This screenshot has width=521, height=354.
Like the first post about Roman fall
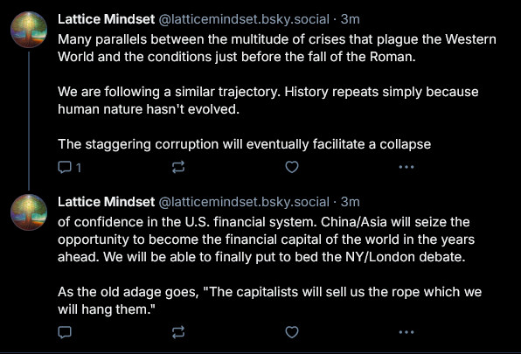coord(292,167)
